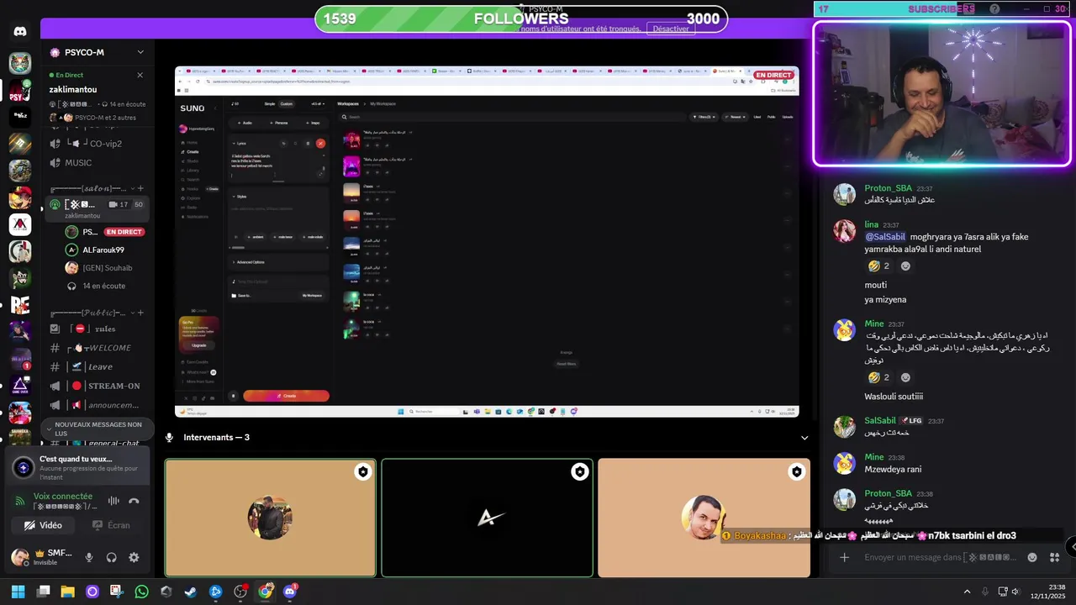Click the orange Create button in stream
The width and height of the screenshot is (1076, 605).
pos(286,396)
